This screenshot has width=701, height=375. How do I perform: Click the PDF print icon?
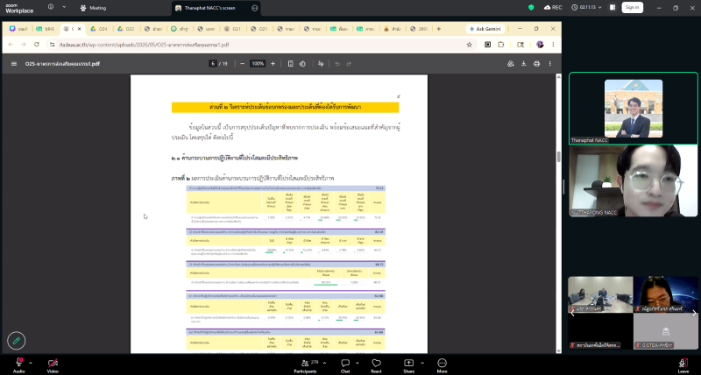click(x=536, y=64)
